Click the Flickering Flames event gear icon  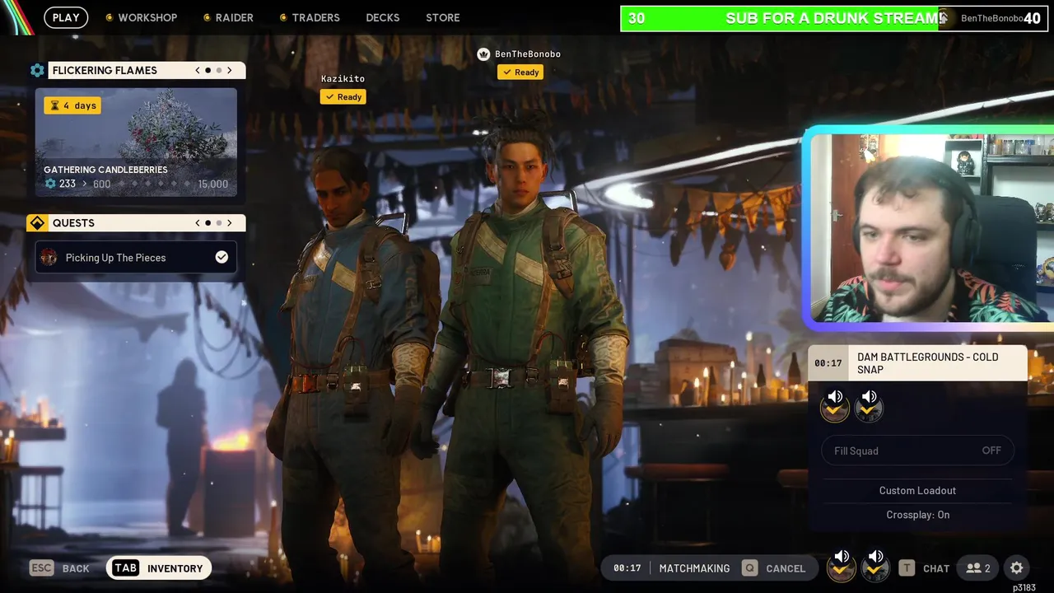37,71
